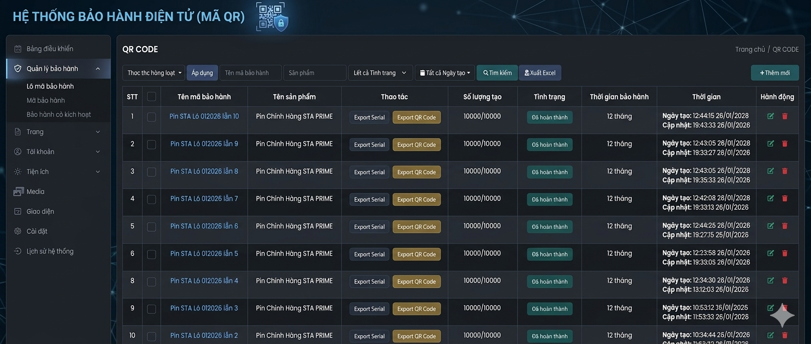The image size is (811, 344).
Task: Delete row 6 using the trash icon
Action: [x=784, y=253]
